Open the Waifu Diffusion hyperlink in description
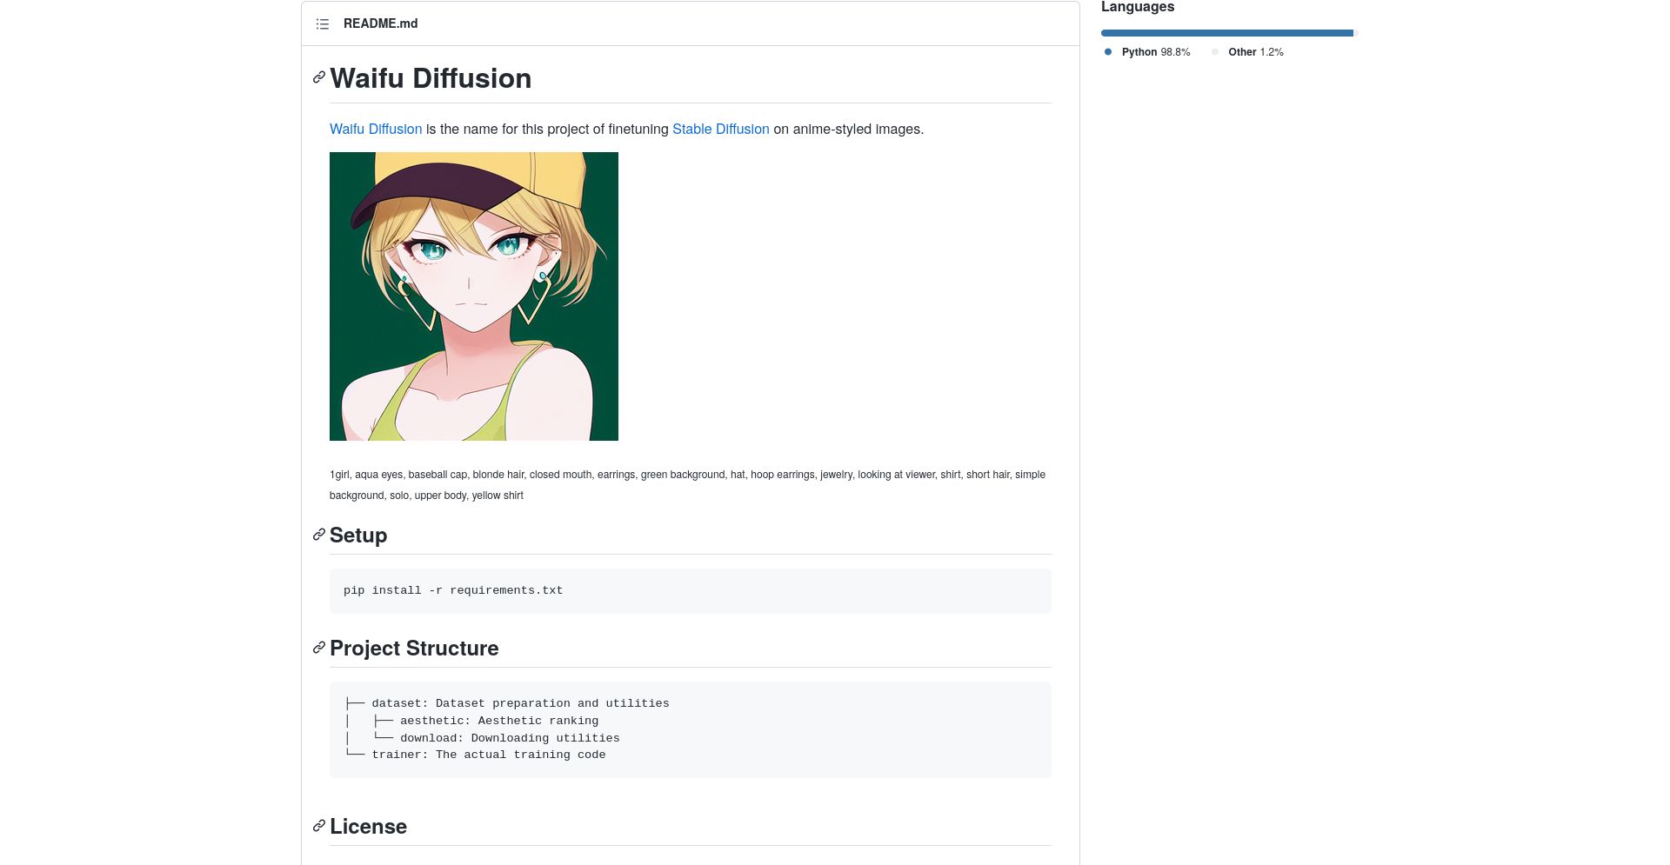 coord(376,129)
